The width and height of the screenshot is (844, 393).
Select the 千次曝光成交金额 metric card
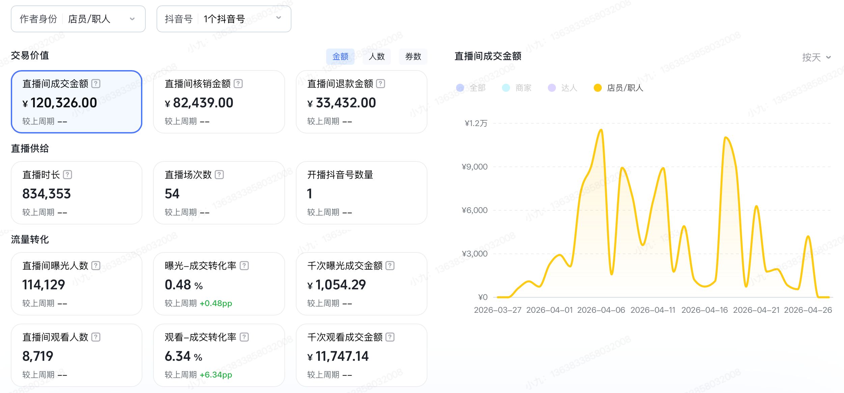click(x=362, y=284)
